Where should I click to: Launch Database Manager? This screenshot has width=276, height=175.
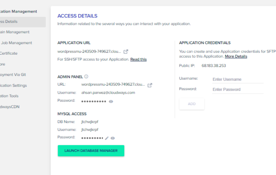pos(91,151)
